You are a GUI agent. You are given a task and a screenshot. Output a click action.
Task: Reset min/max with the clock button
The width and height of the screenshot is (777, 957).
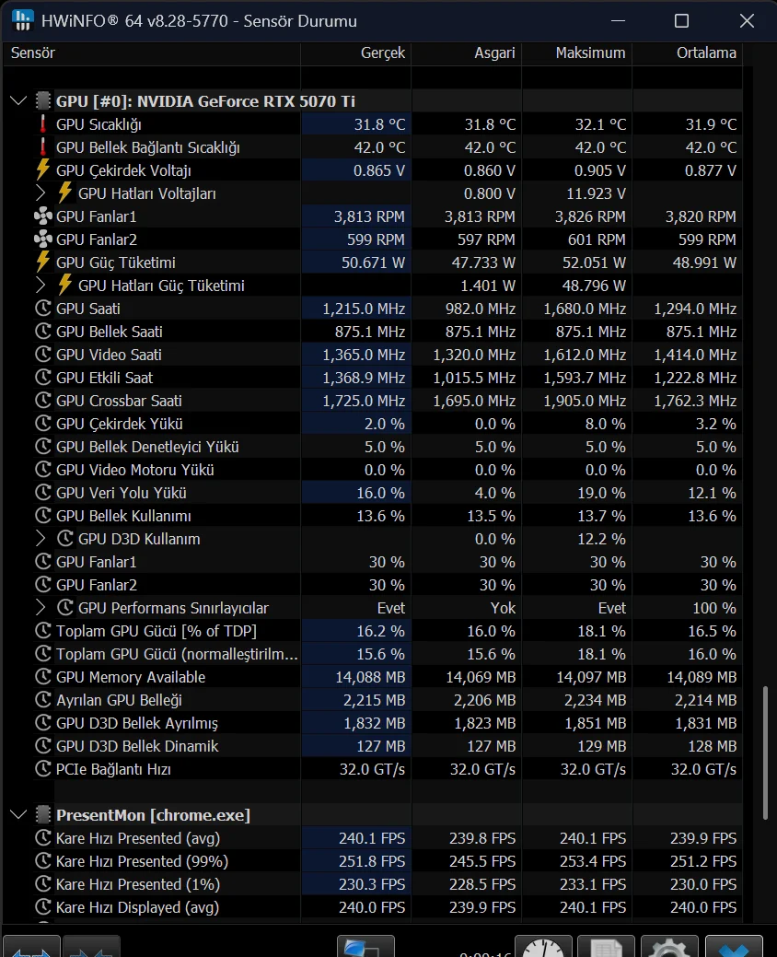(543, 947)
